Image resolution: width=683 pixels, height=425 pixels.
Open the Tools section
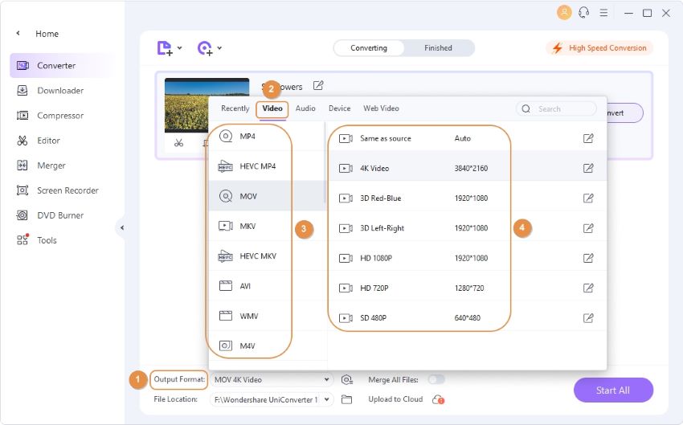coord(37,240)
